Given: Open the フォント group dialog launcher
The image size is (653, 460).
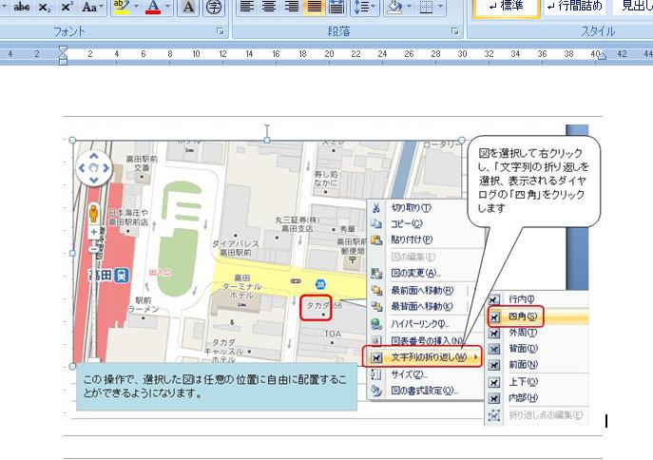Looking at the screenshot, I should (221, 31).
